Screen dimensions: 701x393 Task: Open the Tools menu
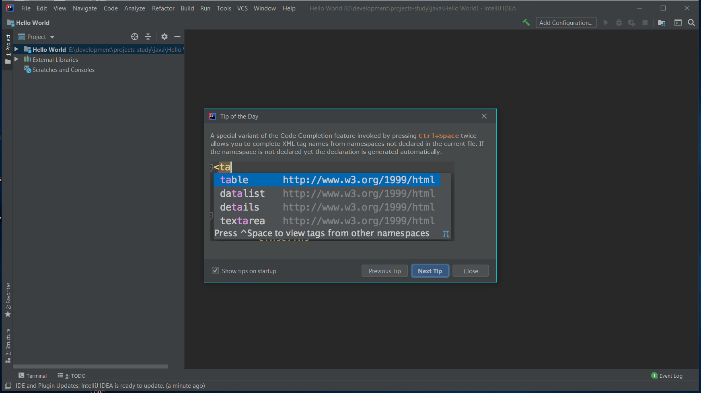224,8
